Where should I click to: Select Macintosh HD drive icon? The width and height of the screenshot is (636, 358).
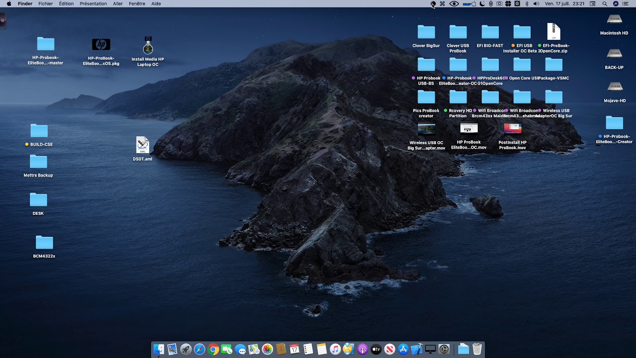615,20
